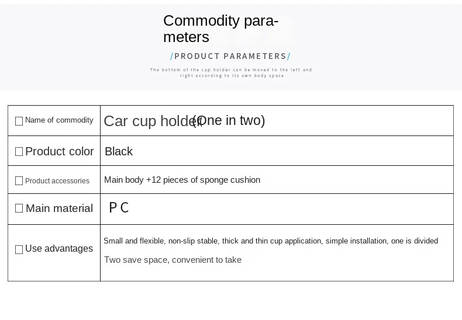Click the (One in two) text
The height and width of the screenshot is (320, 462).
[229, 120]
